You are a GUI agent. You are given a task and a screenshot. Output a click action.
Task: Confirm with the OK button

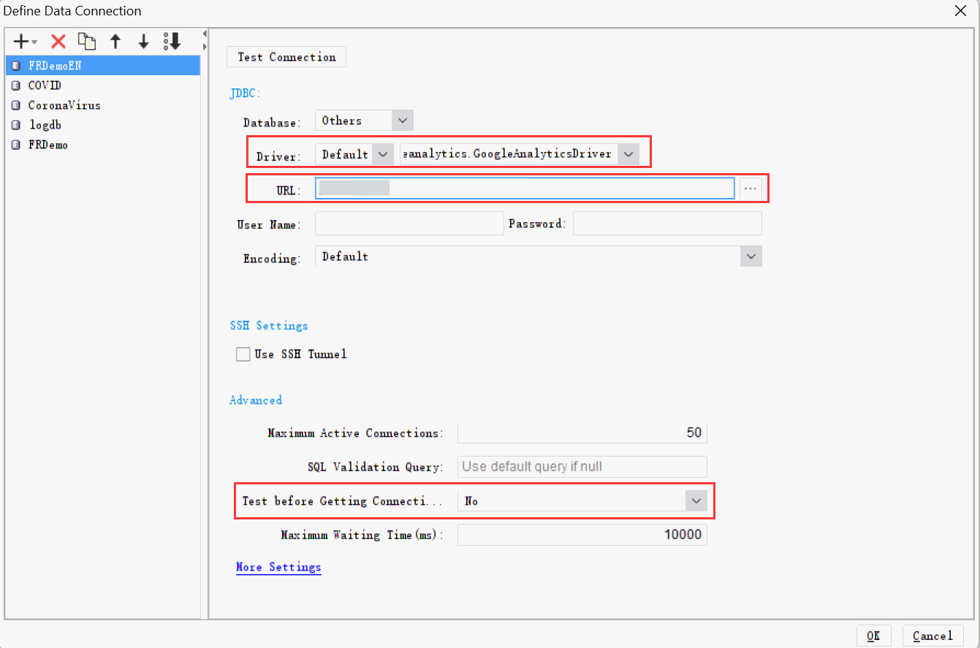point(873,636)
